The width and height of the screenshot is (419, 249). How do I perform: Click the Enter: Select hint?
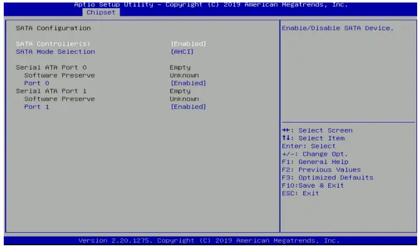[x=309, y=146]
